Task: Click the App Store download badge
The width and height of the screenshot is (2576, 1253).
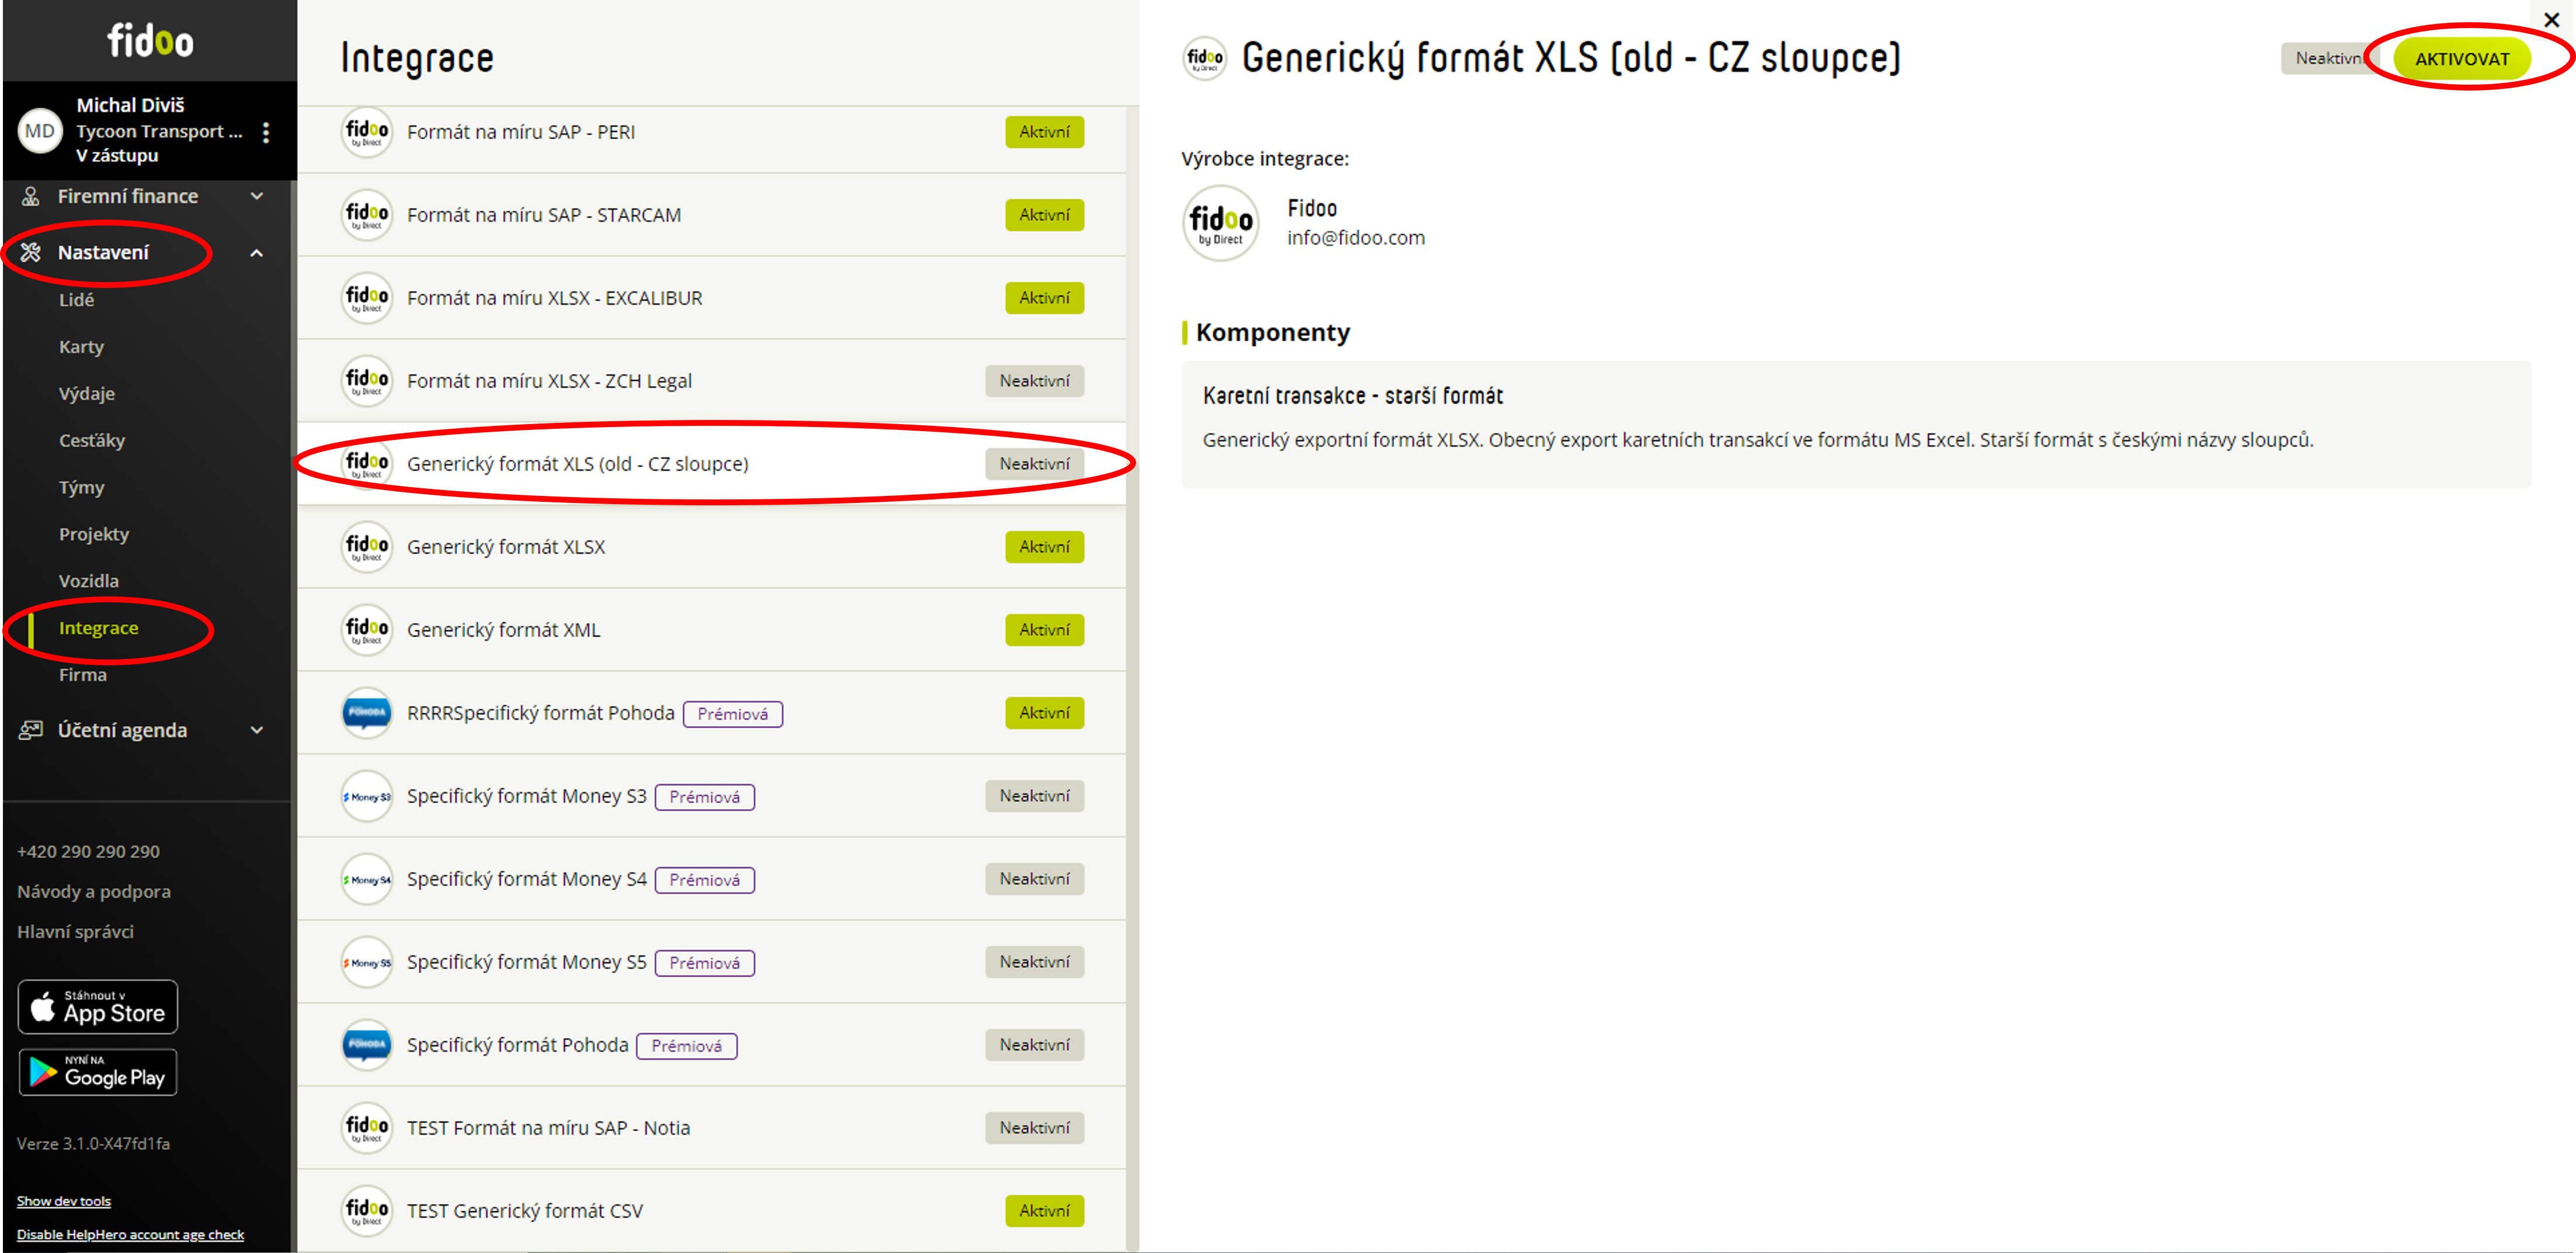Action: coord(98,1007)
